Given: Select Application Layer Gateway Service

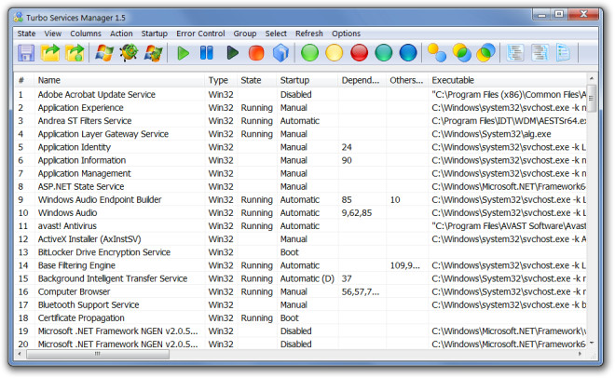Looking at the screenshot, I should [300, 134].
